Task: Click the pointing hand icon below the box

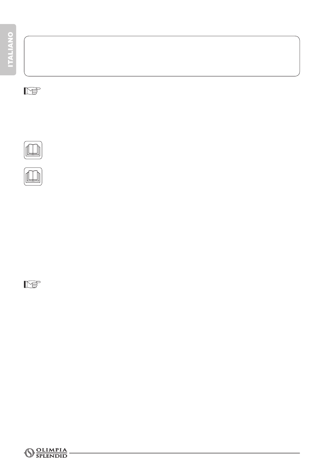Action: tap(32, 91)
